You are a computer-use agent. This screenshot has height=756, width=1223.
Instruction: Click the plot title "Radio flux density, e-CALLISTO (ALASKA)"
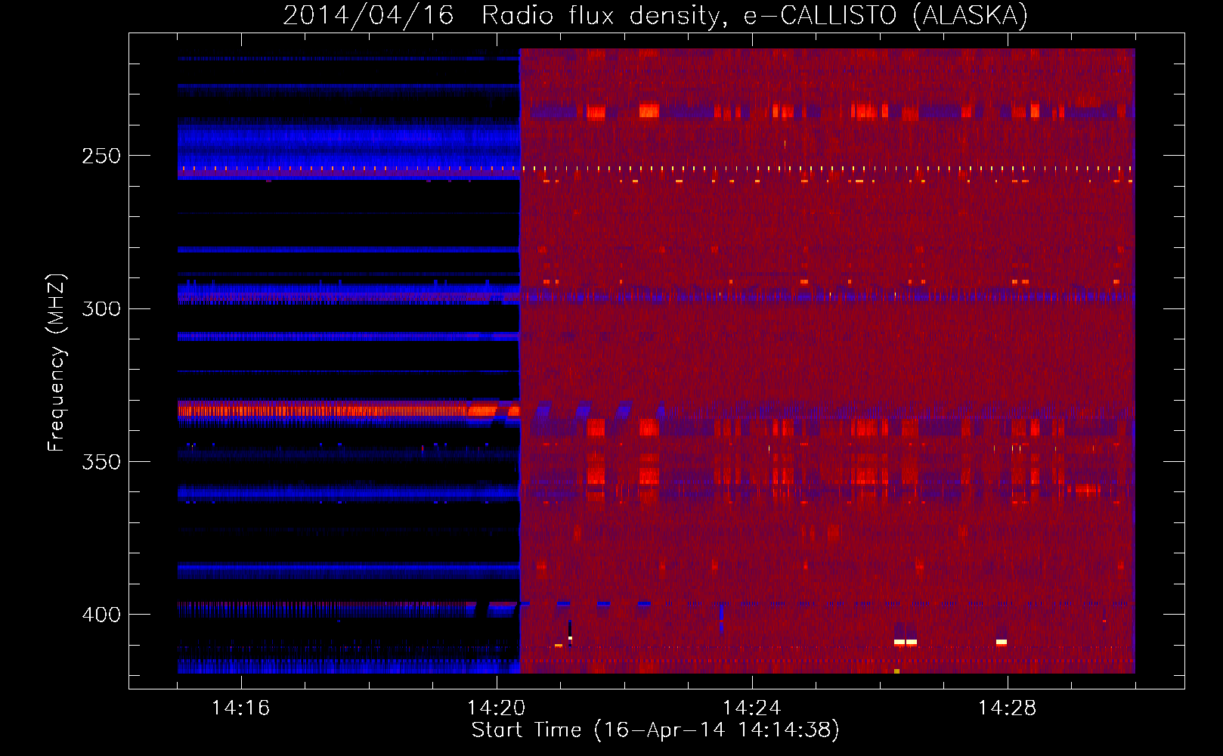tap(754, 16)
